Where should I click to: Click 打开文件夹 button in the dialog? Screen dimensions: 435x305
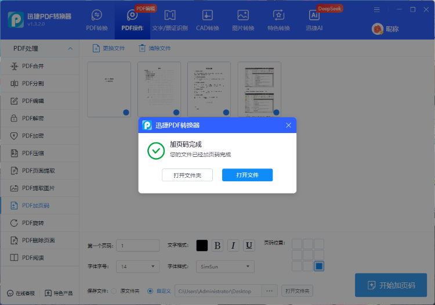click(x=187, y=175)
